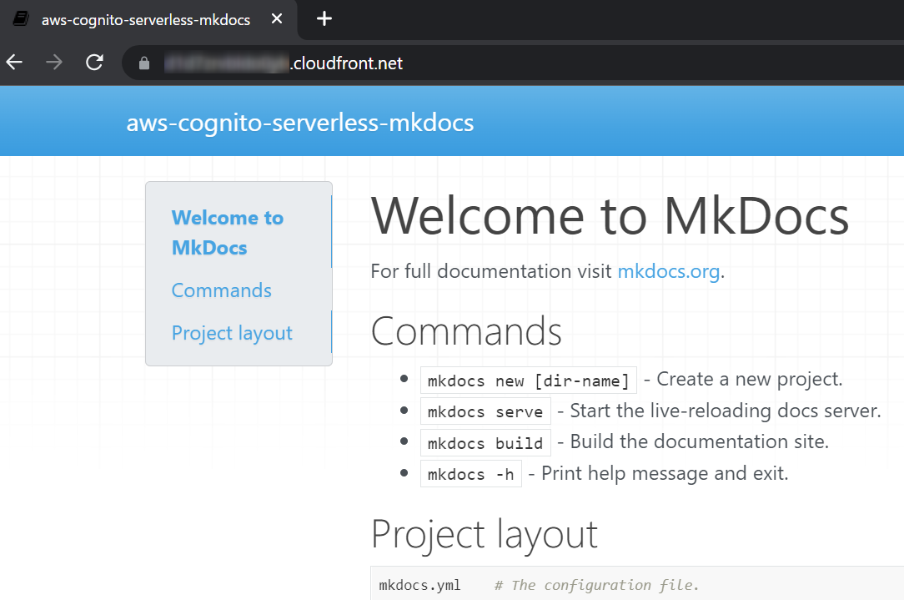The height and width of the screenshot is (600, 904).
Task: Select the aws-cognito-serverless-mkdocs browser tab
Action: point(148,20)
